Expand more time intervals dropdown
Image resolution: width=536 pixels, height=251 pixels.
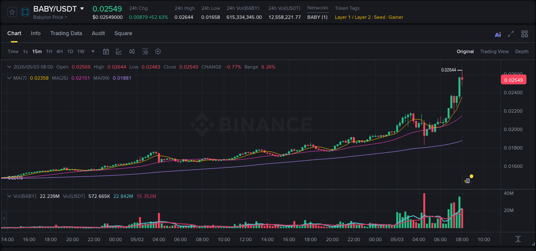click(x=93, y=51)
